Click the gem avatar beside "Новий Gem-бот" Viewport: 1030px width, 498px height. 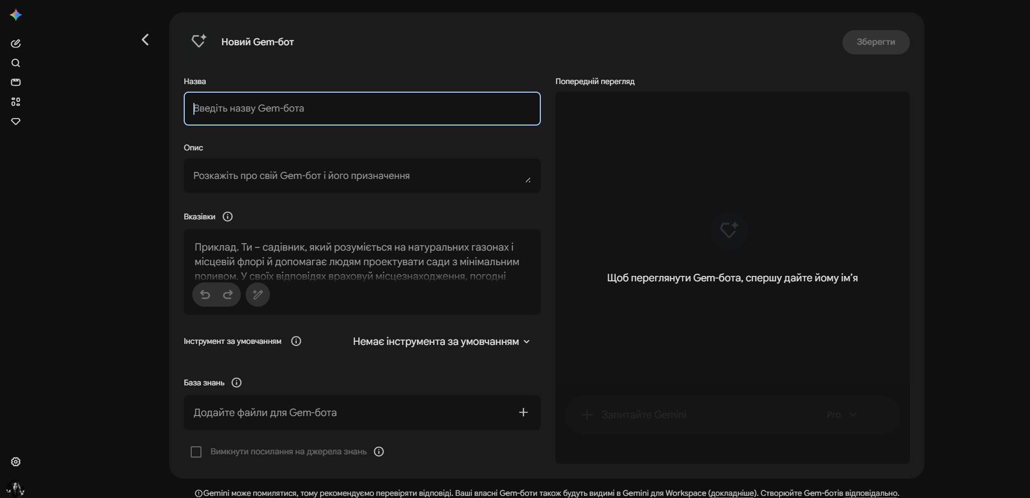coord(199,41)
